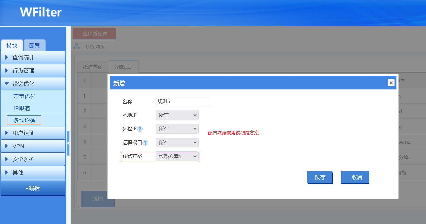Switch to the 配置 tab
The width and height of the screenshot is (426, 224).
click(x=34, y=46)
